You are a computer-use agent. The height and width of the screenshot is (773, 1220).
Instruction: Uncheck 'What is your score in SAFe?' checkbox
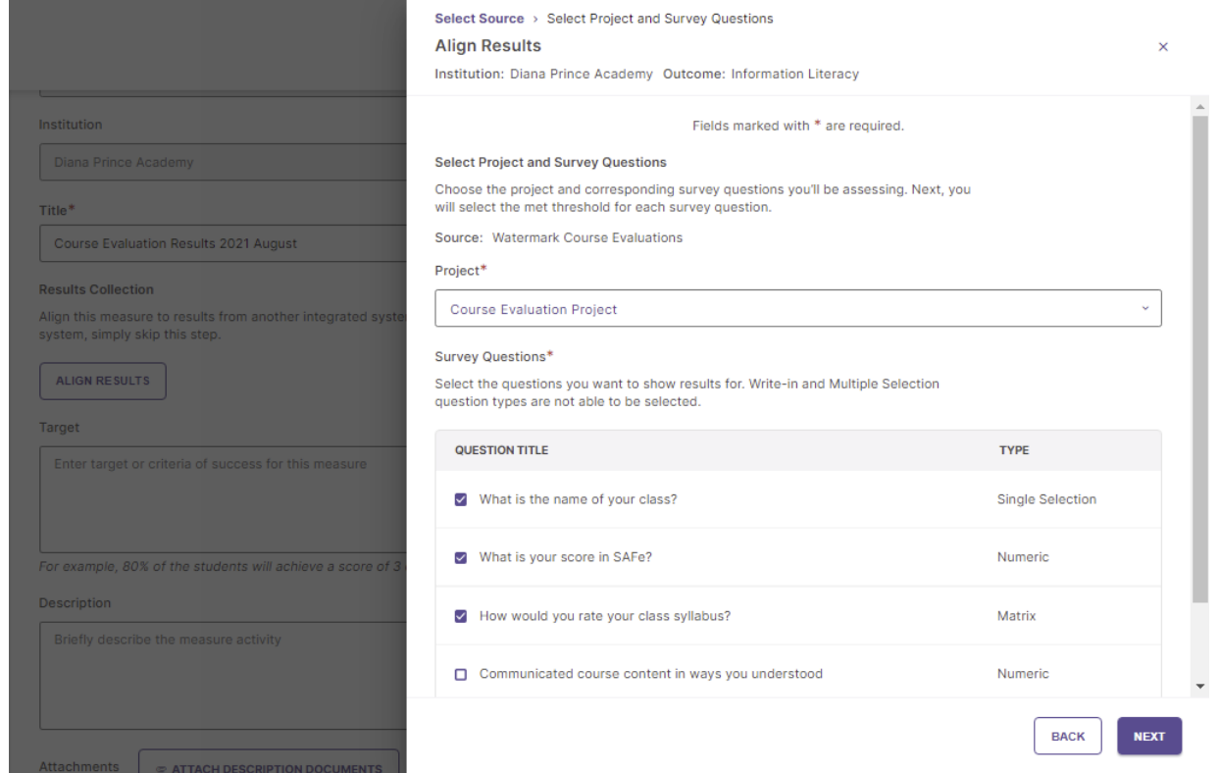(x=461, y=558)
